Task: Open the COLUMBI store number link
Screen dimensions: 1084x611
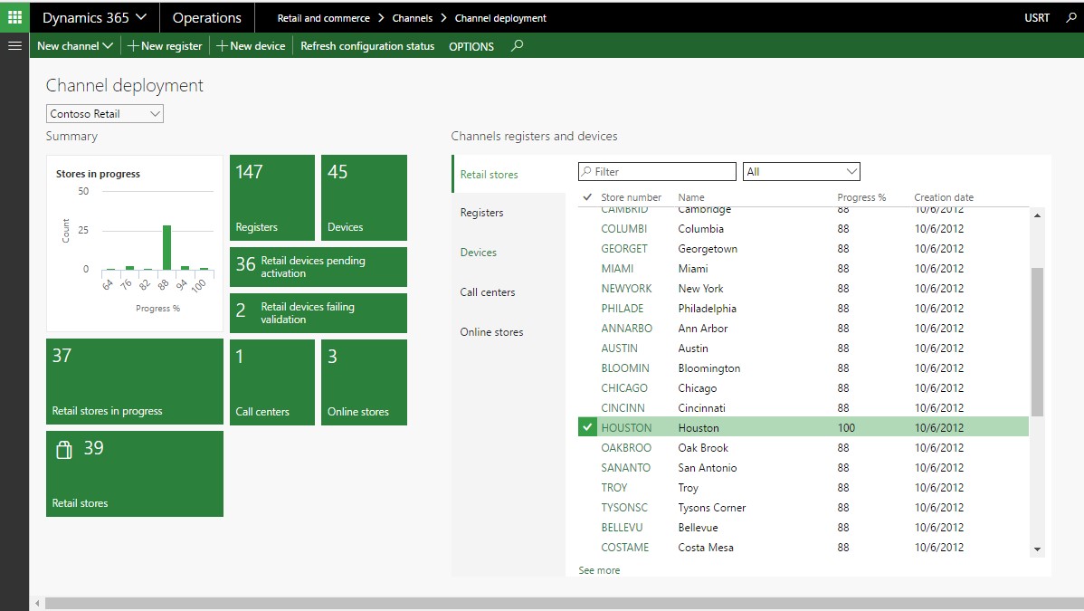Action: point(624,229)
